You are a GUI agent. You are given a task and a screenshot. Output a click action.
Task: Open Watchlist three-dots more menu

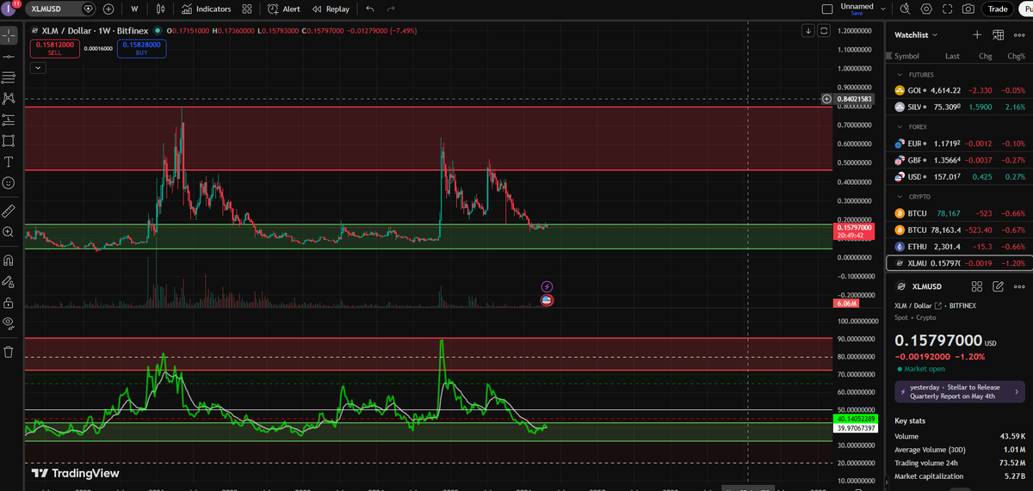(1019, 34)
